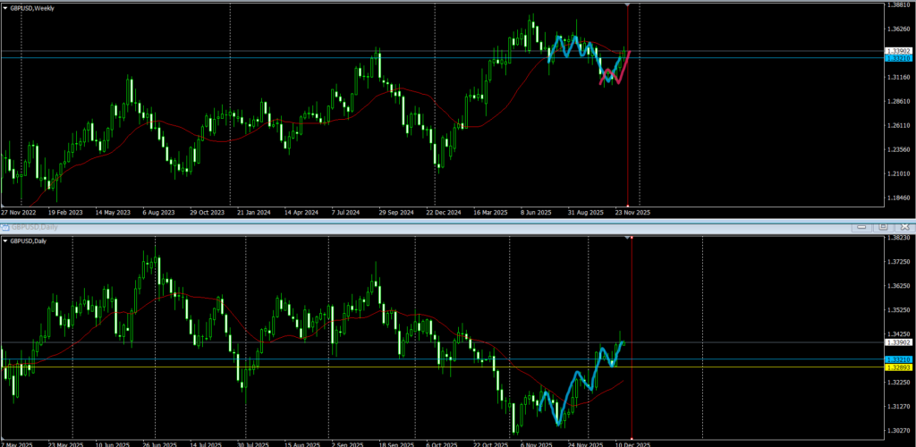Click the yellow 1.32893 price label
Screen dimensions: 916x447
pyautogui.click(x=897, y=367)
